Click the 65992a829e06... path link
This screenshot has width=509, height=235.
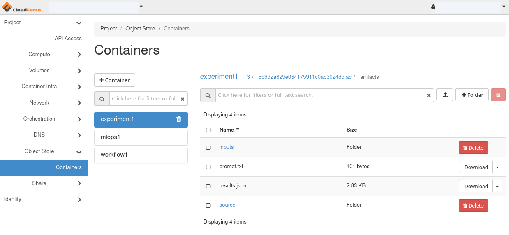[305, 77]
